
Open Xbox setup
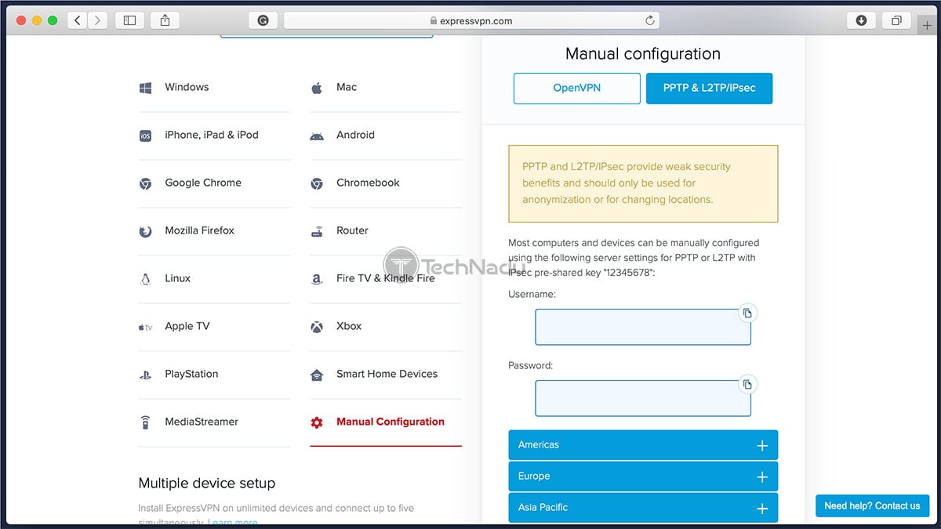click(349, 326)
